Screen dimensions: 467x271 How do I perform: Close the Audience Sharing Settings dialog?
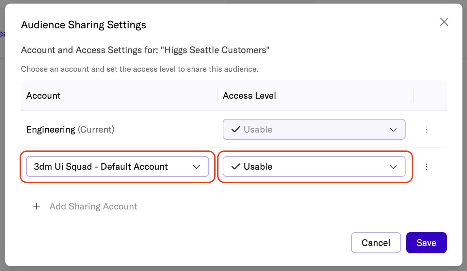pos(444,22)
